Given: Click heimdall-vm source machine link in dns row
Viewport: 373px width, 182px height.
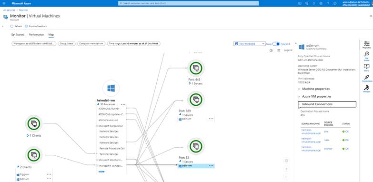Looking at the screenshot, I should click(311, 131).
